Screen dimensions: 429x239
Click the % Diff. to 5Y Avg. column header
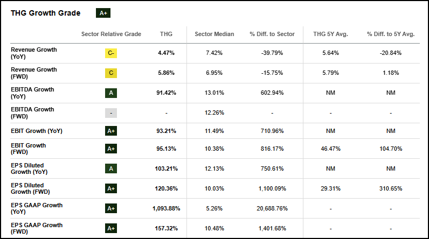tap(391, 34)
